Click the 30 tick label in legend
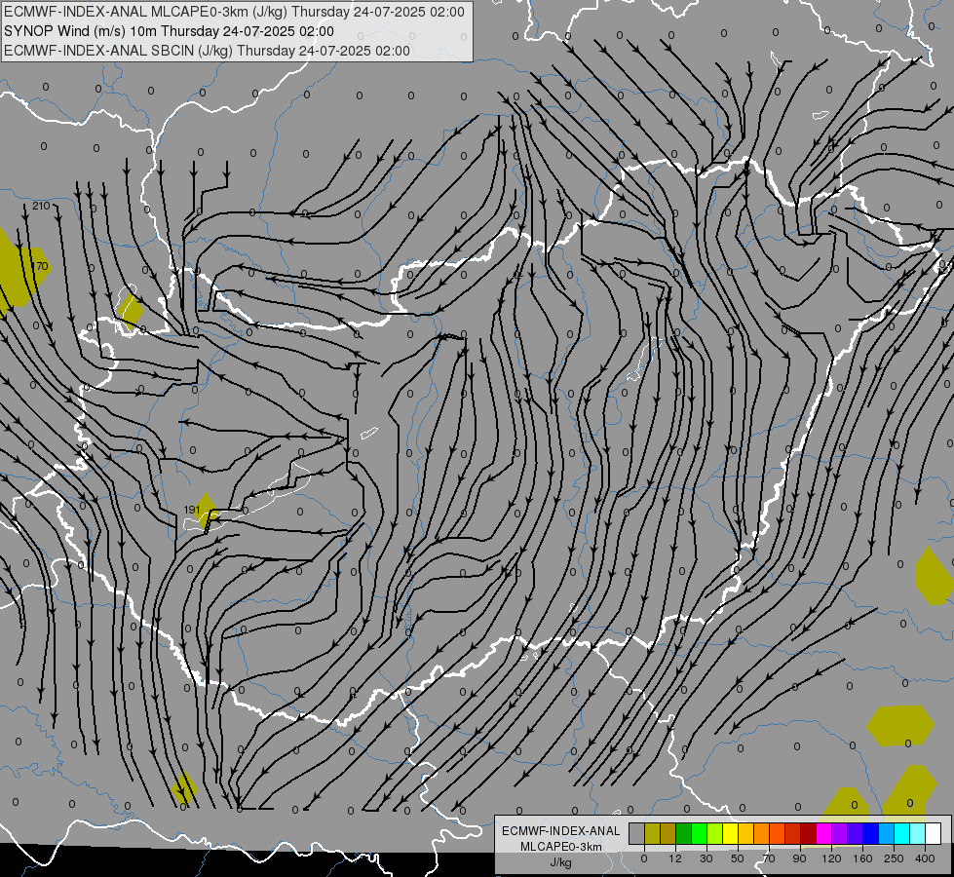This screenshot has height=877, width=954. (706, 858)
